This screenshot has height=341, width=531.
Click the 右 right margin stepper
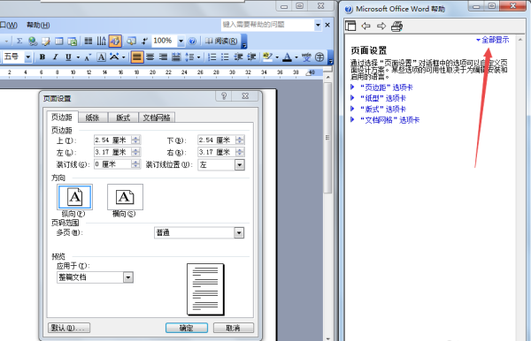click(x=240, y=152)
